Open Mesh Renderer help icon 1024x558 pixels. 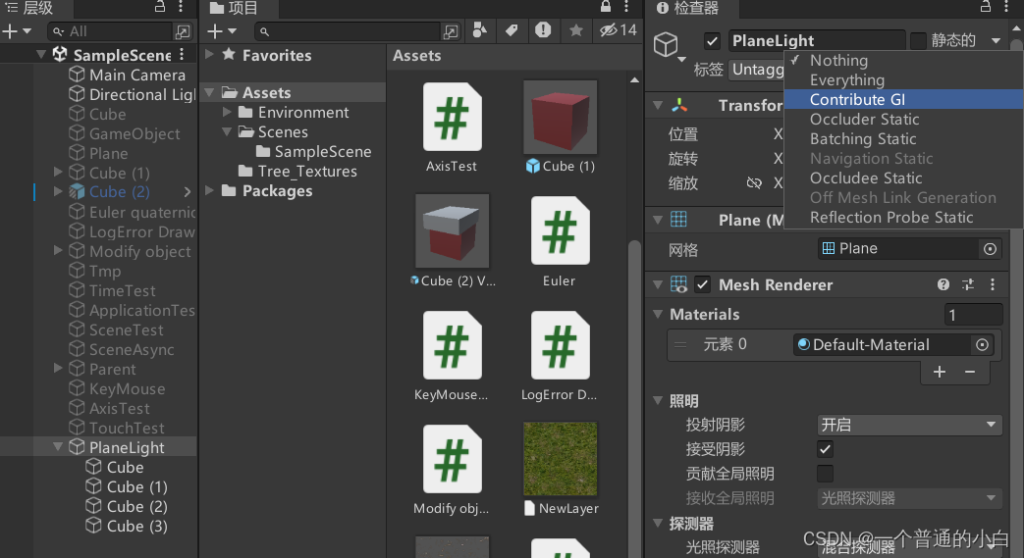[943, 284]
